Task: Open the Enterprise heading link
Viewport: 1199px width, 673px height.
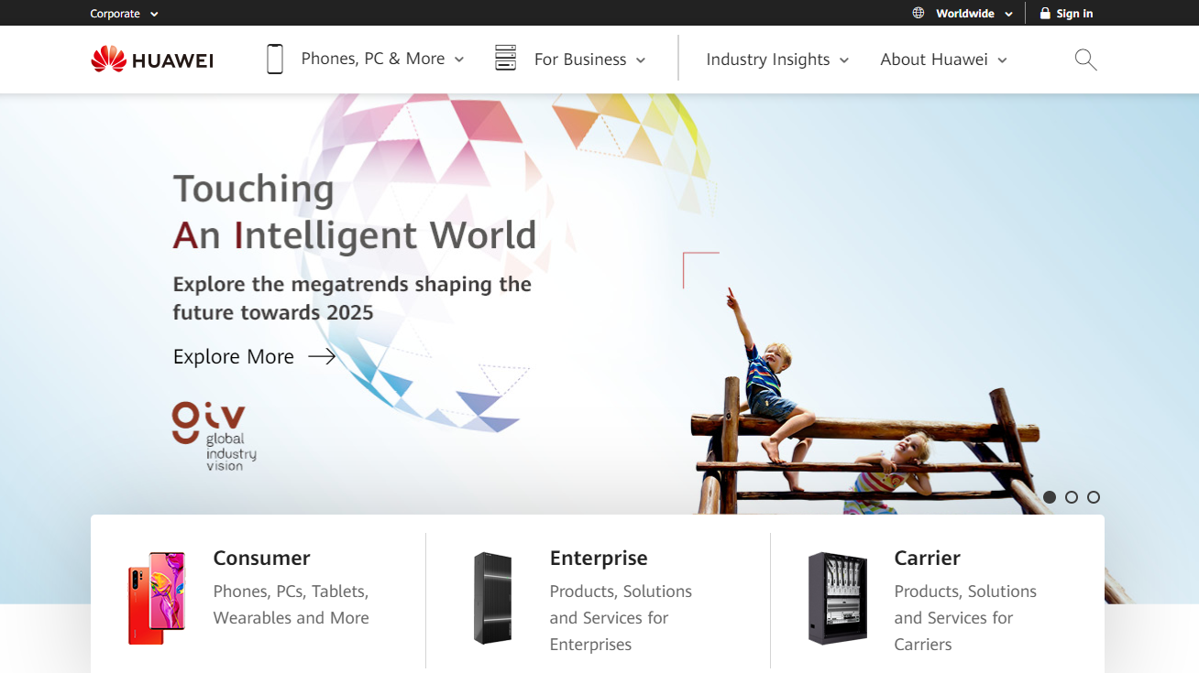Action: [599, 558]
